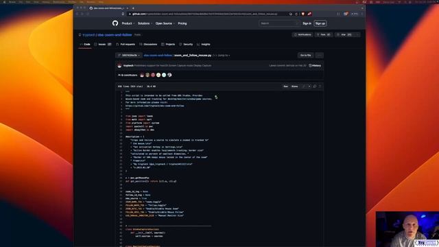Switch to the Discussions tab
The height and width of the screenshot is (247, 439).
[x=148, y=45]
